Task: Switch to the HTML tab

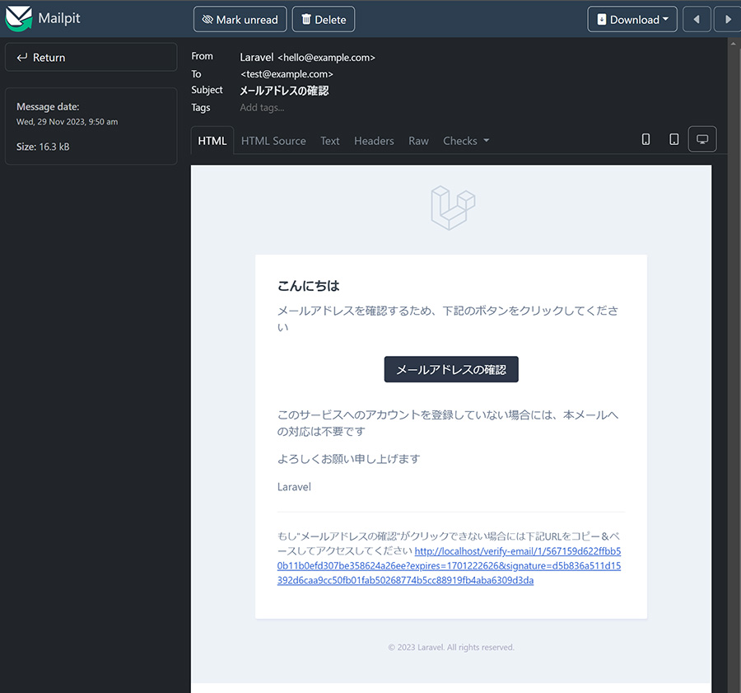Action: click(212, 141)
